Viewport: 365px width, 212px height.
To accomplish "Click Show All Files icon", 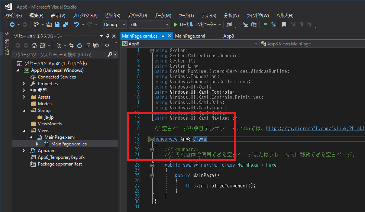I will [x=96, y=45].
